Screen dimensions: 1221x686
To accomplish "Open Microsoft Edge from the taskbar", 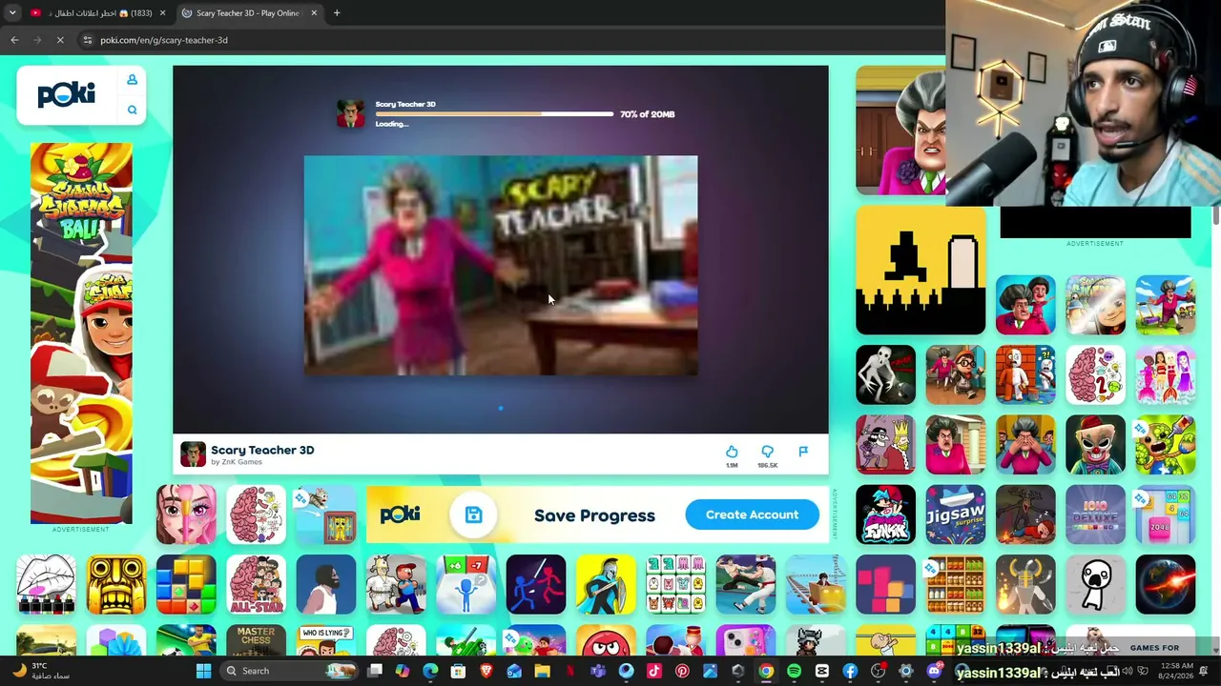I will (x=430, y=671).
